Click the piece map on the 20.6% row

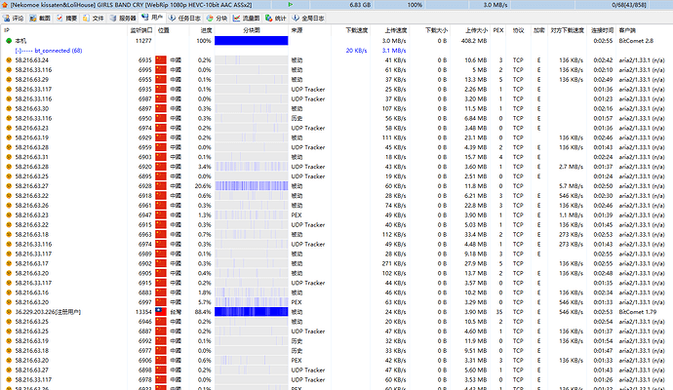251,186
